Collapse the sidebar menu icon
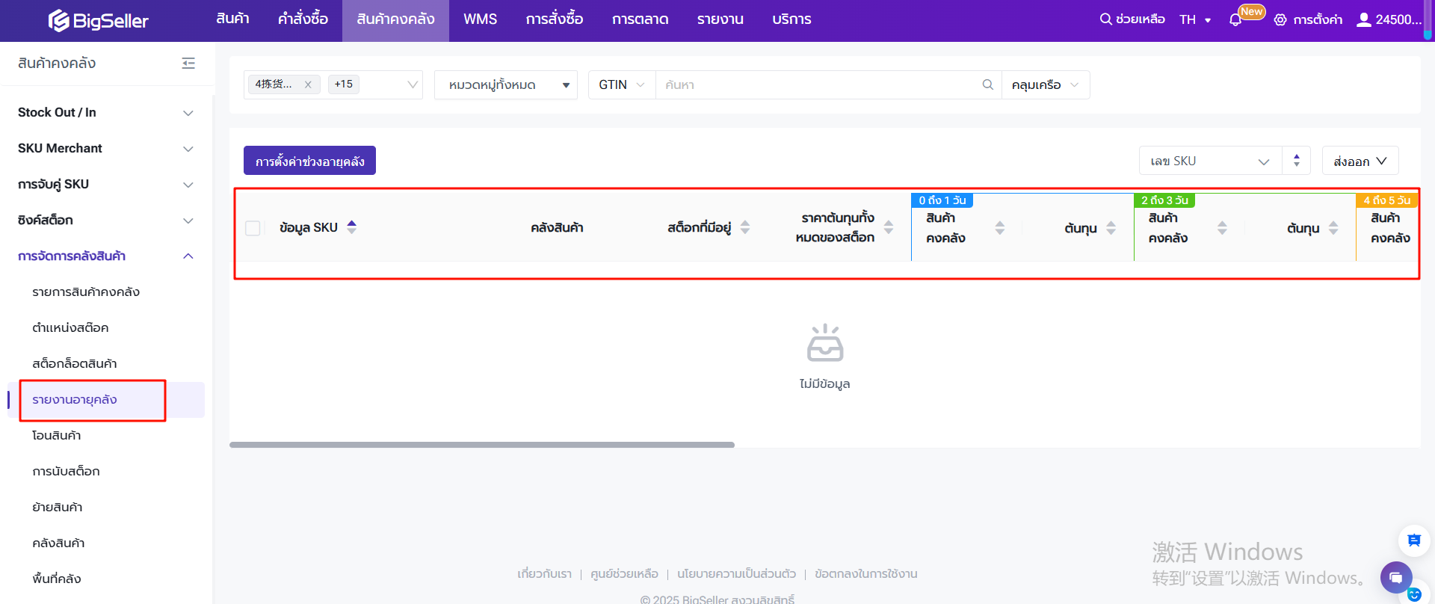 click(188, 64)
